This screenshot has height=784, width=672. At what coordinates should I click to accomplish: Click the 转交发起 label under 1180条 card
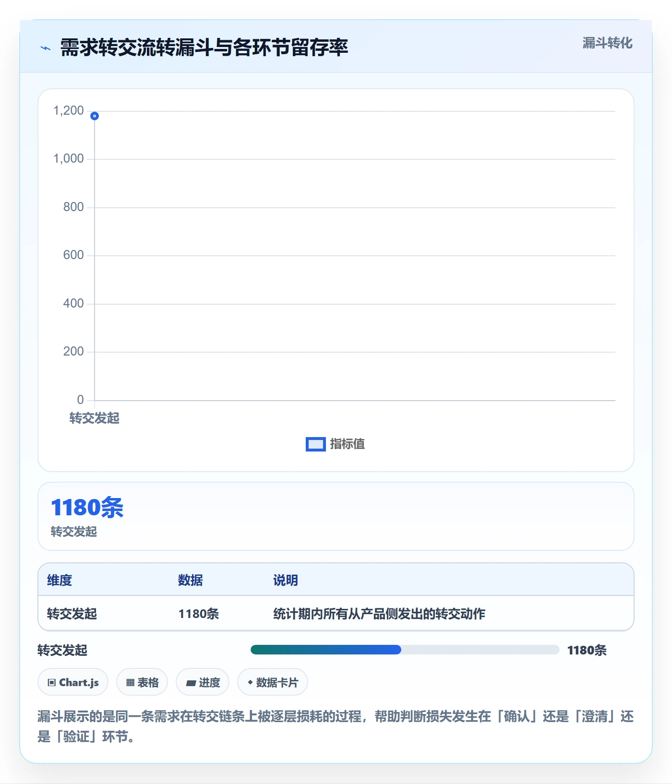tap(74, 532)
